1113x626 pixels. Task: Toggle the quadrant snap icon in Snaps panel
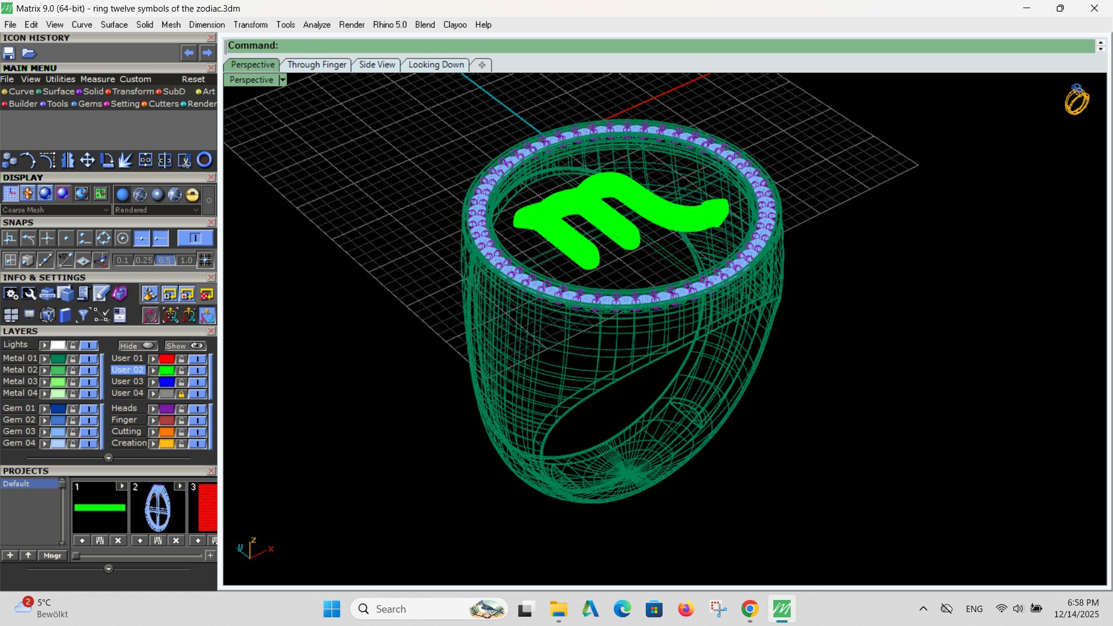(x=104, y=238)
